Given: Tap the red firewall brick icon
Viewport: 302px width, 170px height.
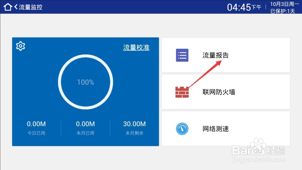Looking at the screenshot, I should 182,92.
